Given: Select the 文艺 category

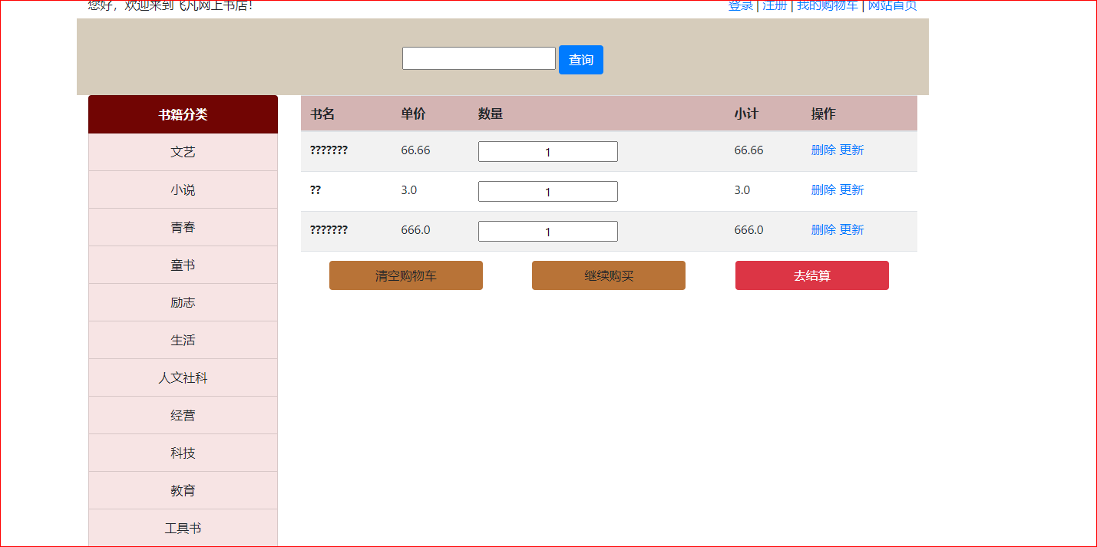Looking at the screenshot, I should click(x=183, y=152).
